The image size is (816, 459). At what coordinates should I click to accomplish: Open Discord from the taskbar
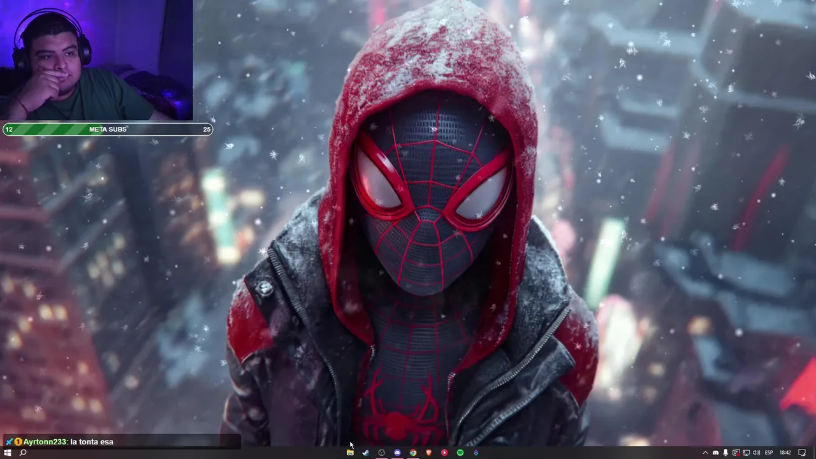[x=397, y=453]
